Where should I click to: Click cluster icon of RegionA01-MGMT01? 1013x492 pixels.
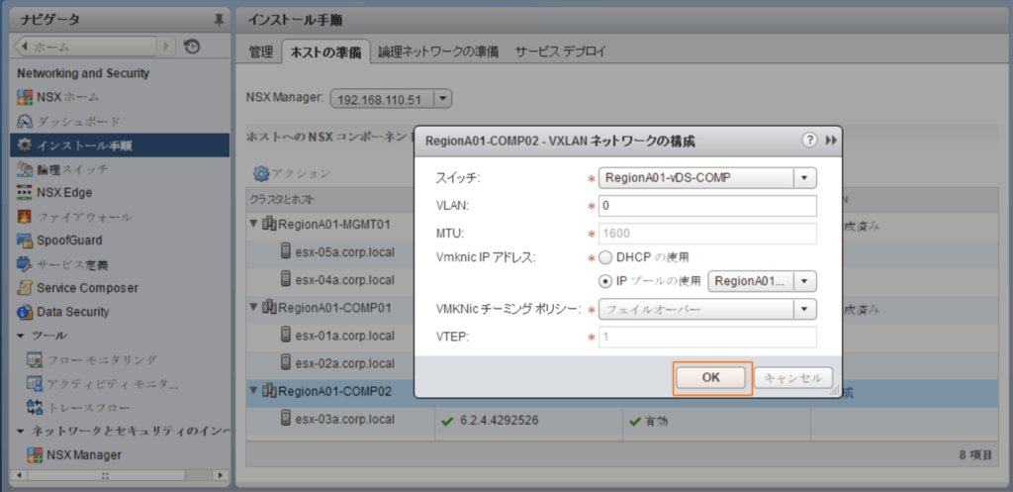click(x=269, y=224)
